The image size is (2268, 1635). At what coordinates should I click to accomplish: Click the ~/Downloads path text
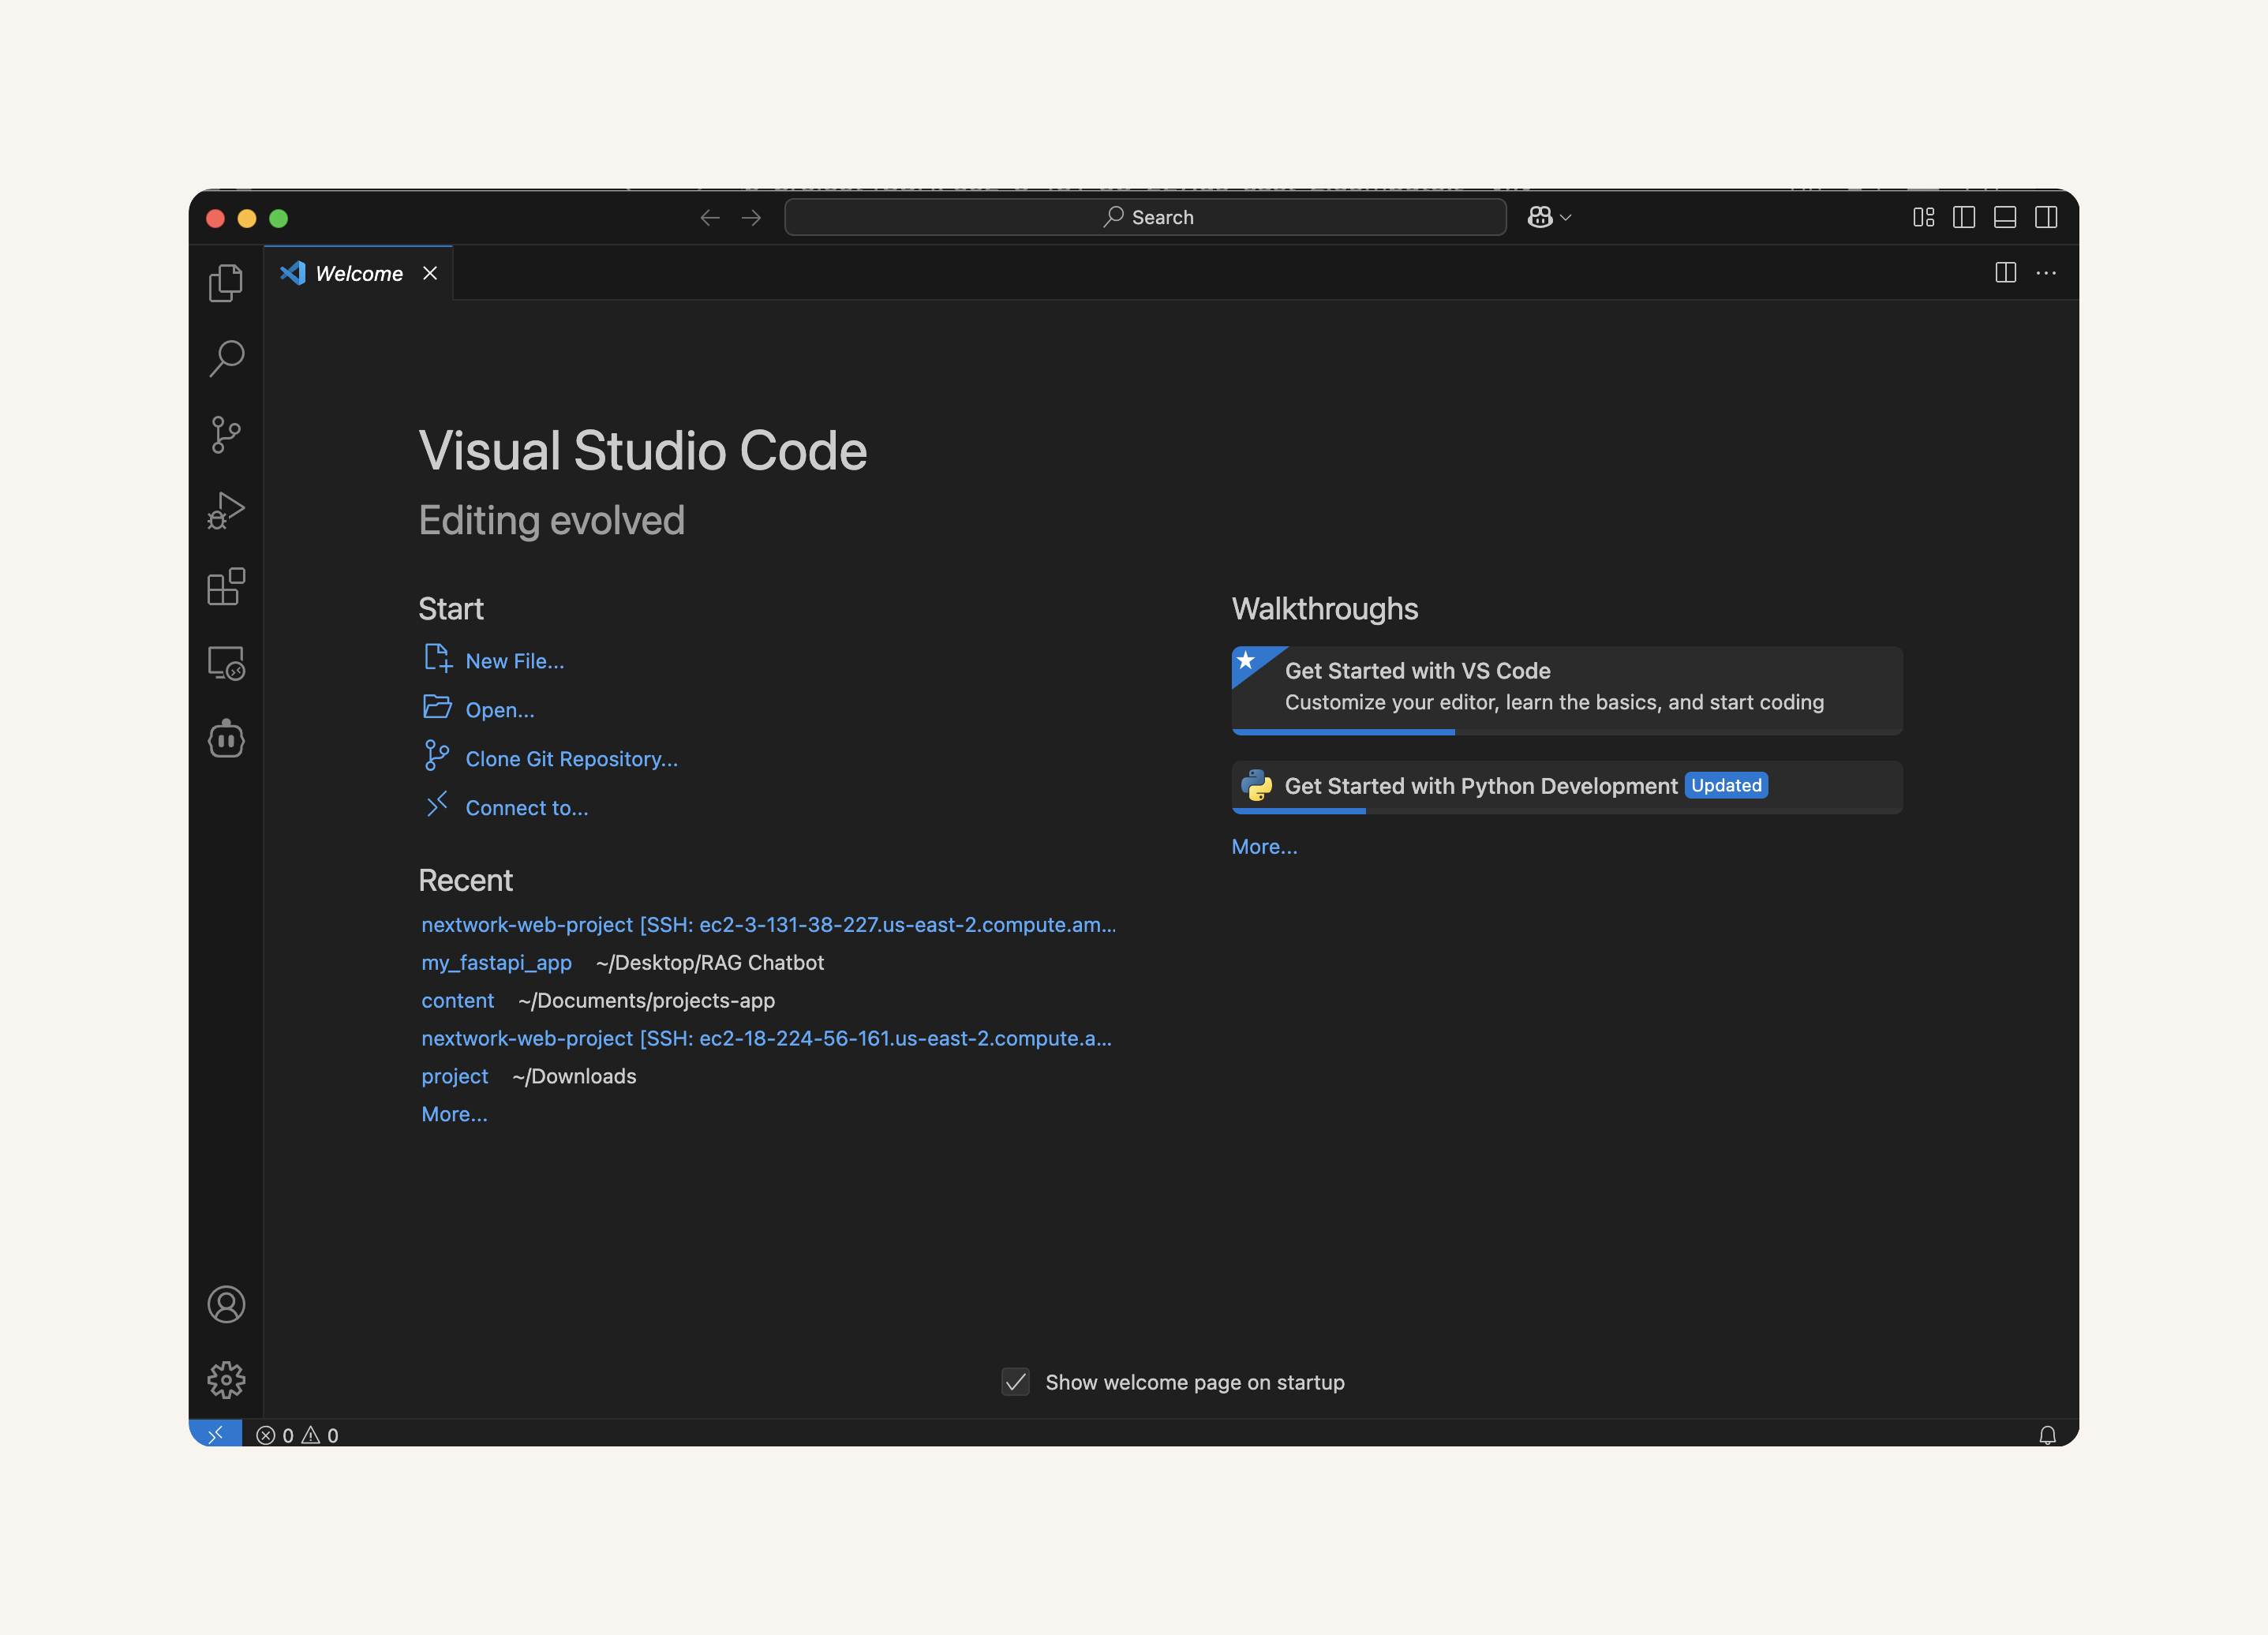574,1076
